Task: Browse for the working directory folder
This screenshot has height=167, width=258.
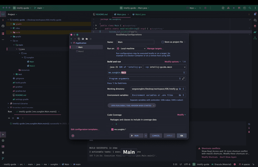Action: point(180,89)
